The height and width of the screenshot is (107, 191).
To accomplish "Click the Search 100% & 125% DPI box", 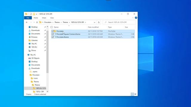I will (119, 22).
